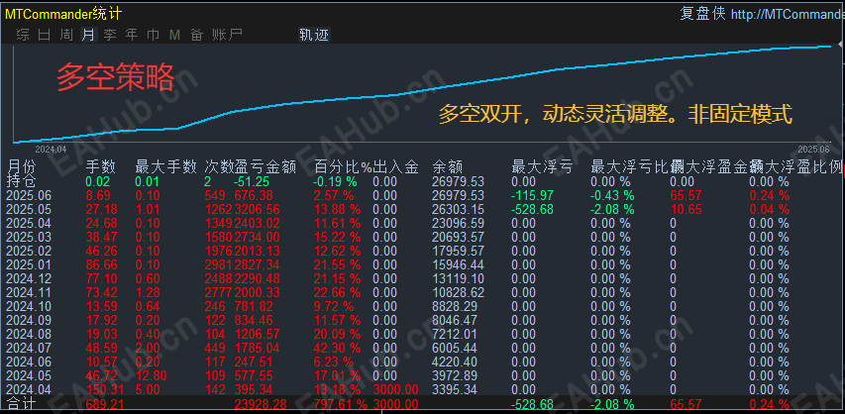The width and height of the screenshot is (845, 414).
Task: Switch to the 年 yearly tab
Action: 132,35
